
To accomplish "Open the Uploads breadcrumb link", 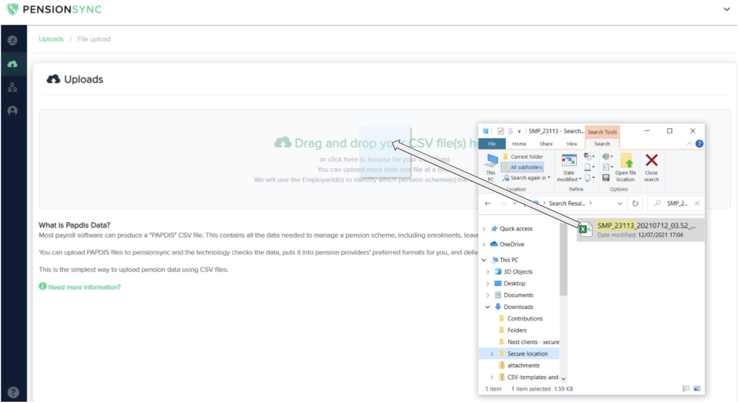I will pos(51,38).
